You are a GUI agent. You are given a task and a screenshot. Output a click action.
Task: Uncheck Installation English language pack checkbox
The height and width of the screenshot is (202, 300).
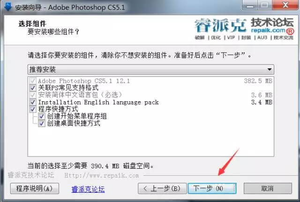(x=33, y=102)
